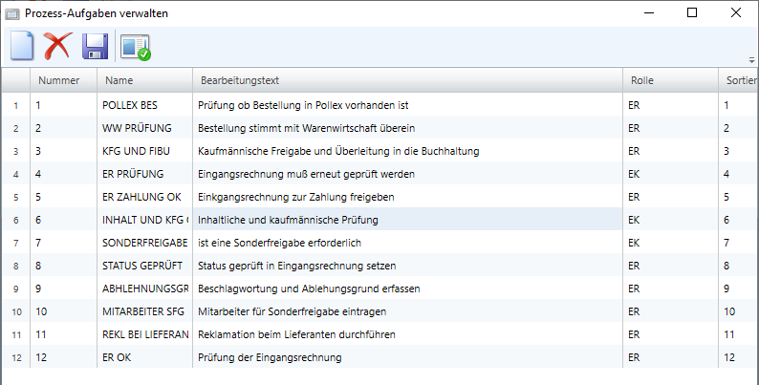Select the ER OK name cell
759x385 pixels.
click(x=119, y=357)
